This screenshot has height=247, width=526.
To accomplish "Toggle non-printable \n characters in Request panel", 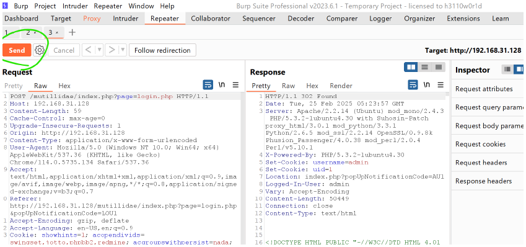I will (222, 85).
